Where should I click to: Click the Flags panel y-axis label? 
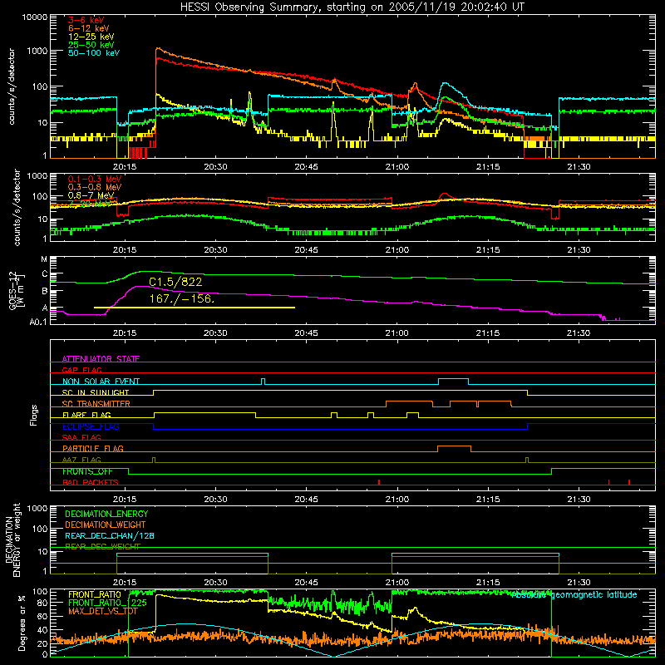34,415
